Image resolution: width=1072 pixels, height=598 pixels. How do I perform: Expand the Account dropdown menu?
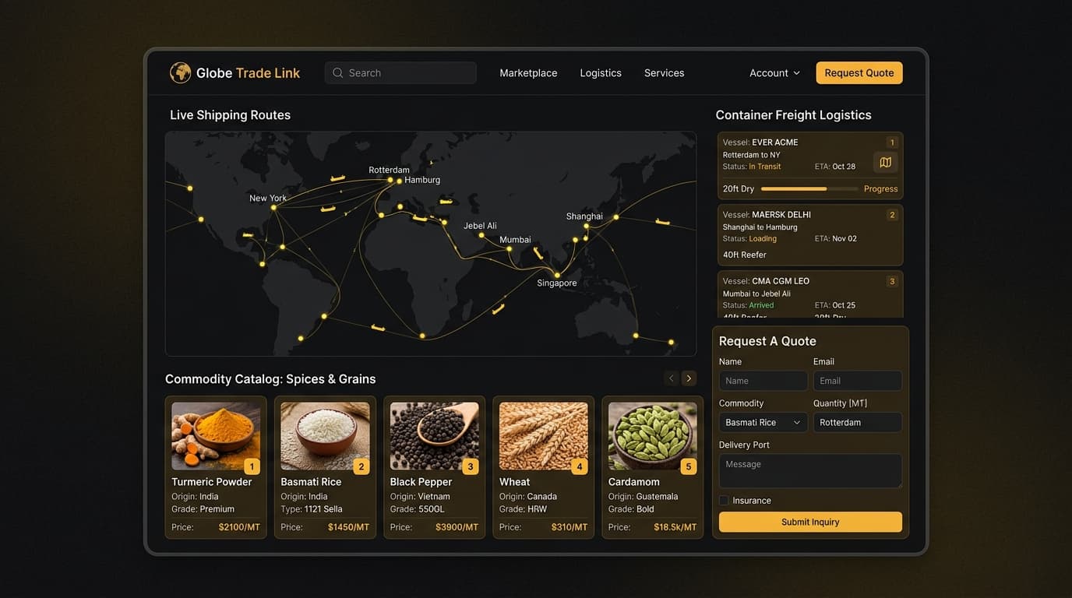[774, 73]
